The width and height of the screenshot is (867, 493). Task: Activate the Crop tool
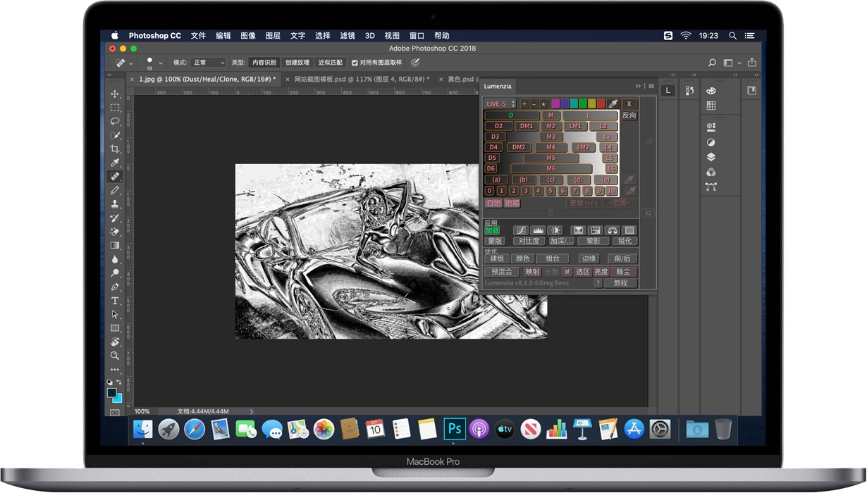115,149
